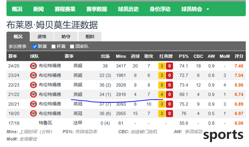Open 英冠 competition link in 19/20 row

click(78, 114)
